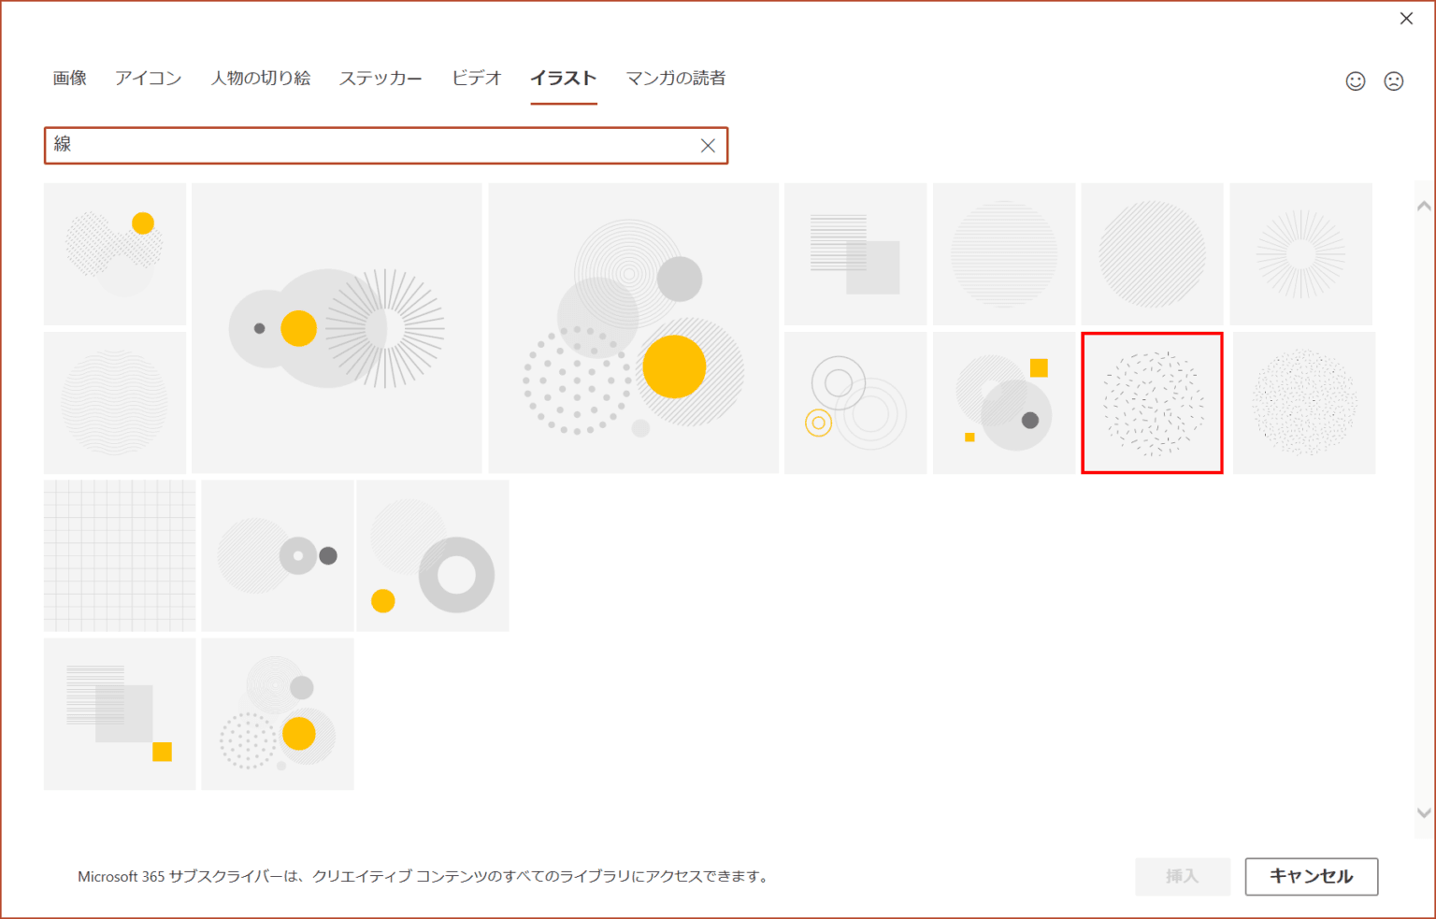Screen dimensions: 1436x919
Task: Select the 人物の切り絵 tab
Action: click(260, 79)
